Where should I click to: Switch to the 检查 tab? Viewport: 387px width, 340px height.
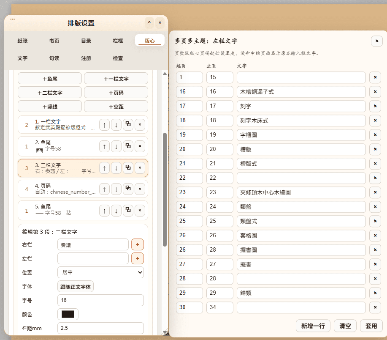coord(118,58)
